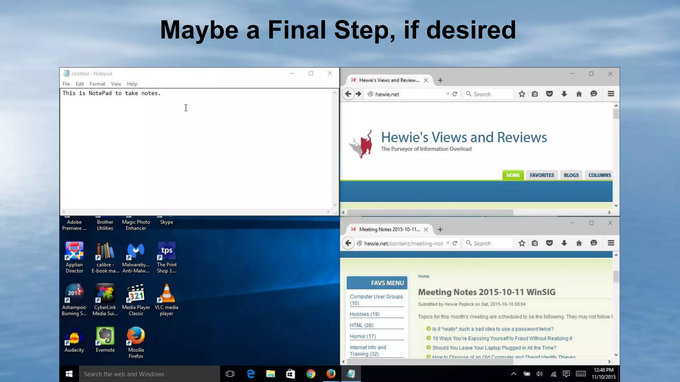Open the password twice article link

point(493,329)
